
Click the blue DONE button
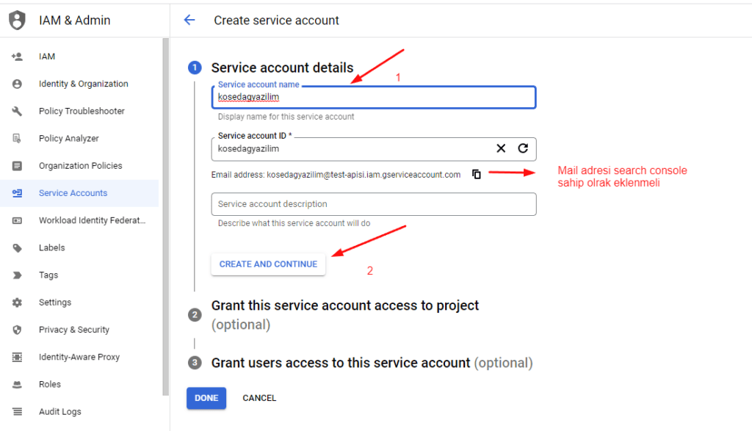point(206,398)
